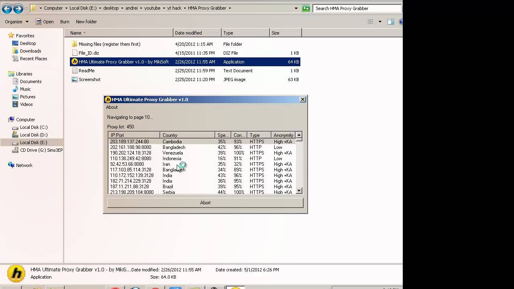Viewport: 514px width, 289px height.
Task: Select the Screenshot JPEG image icon
Action: (x=74, y=79)
